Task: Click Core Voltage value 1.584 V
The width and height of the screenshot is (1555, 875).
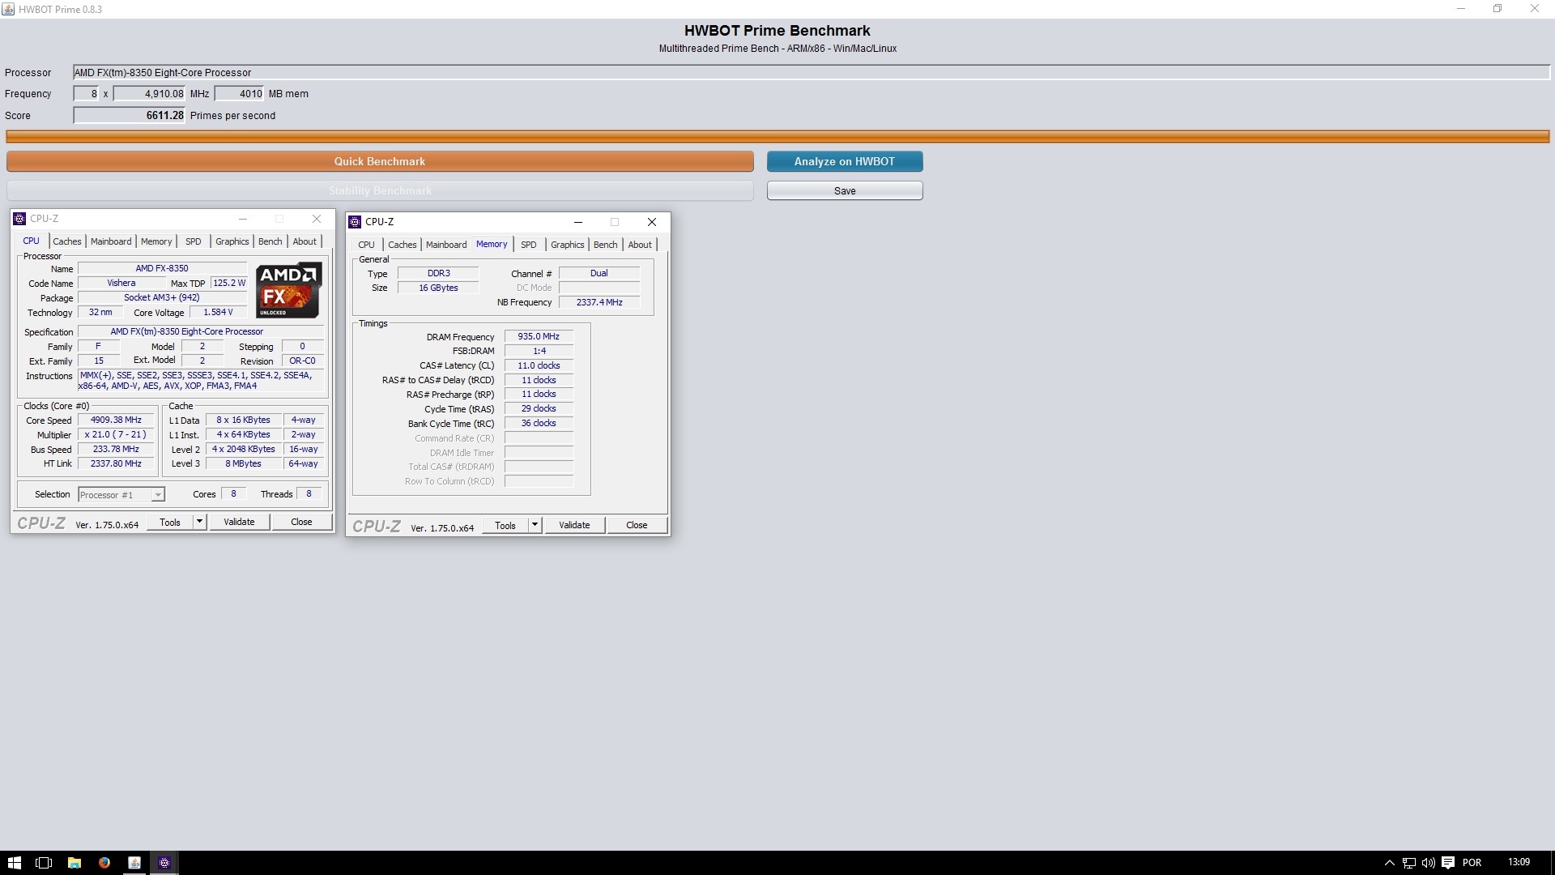Action: [218, 312]
